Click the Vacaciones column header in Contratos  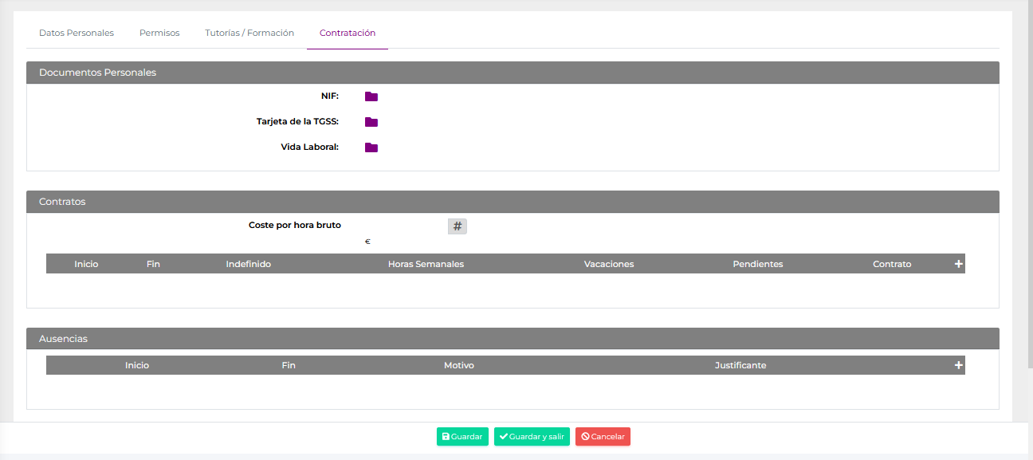[x=609, y=264]
